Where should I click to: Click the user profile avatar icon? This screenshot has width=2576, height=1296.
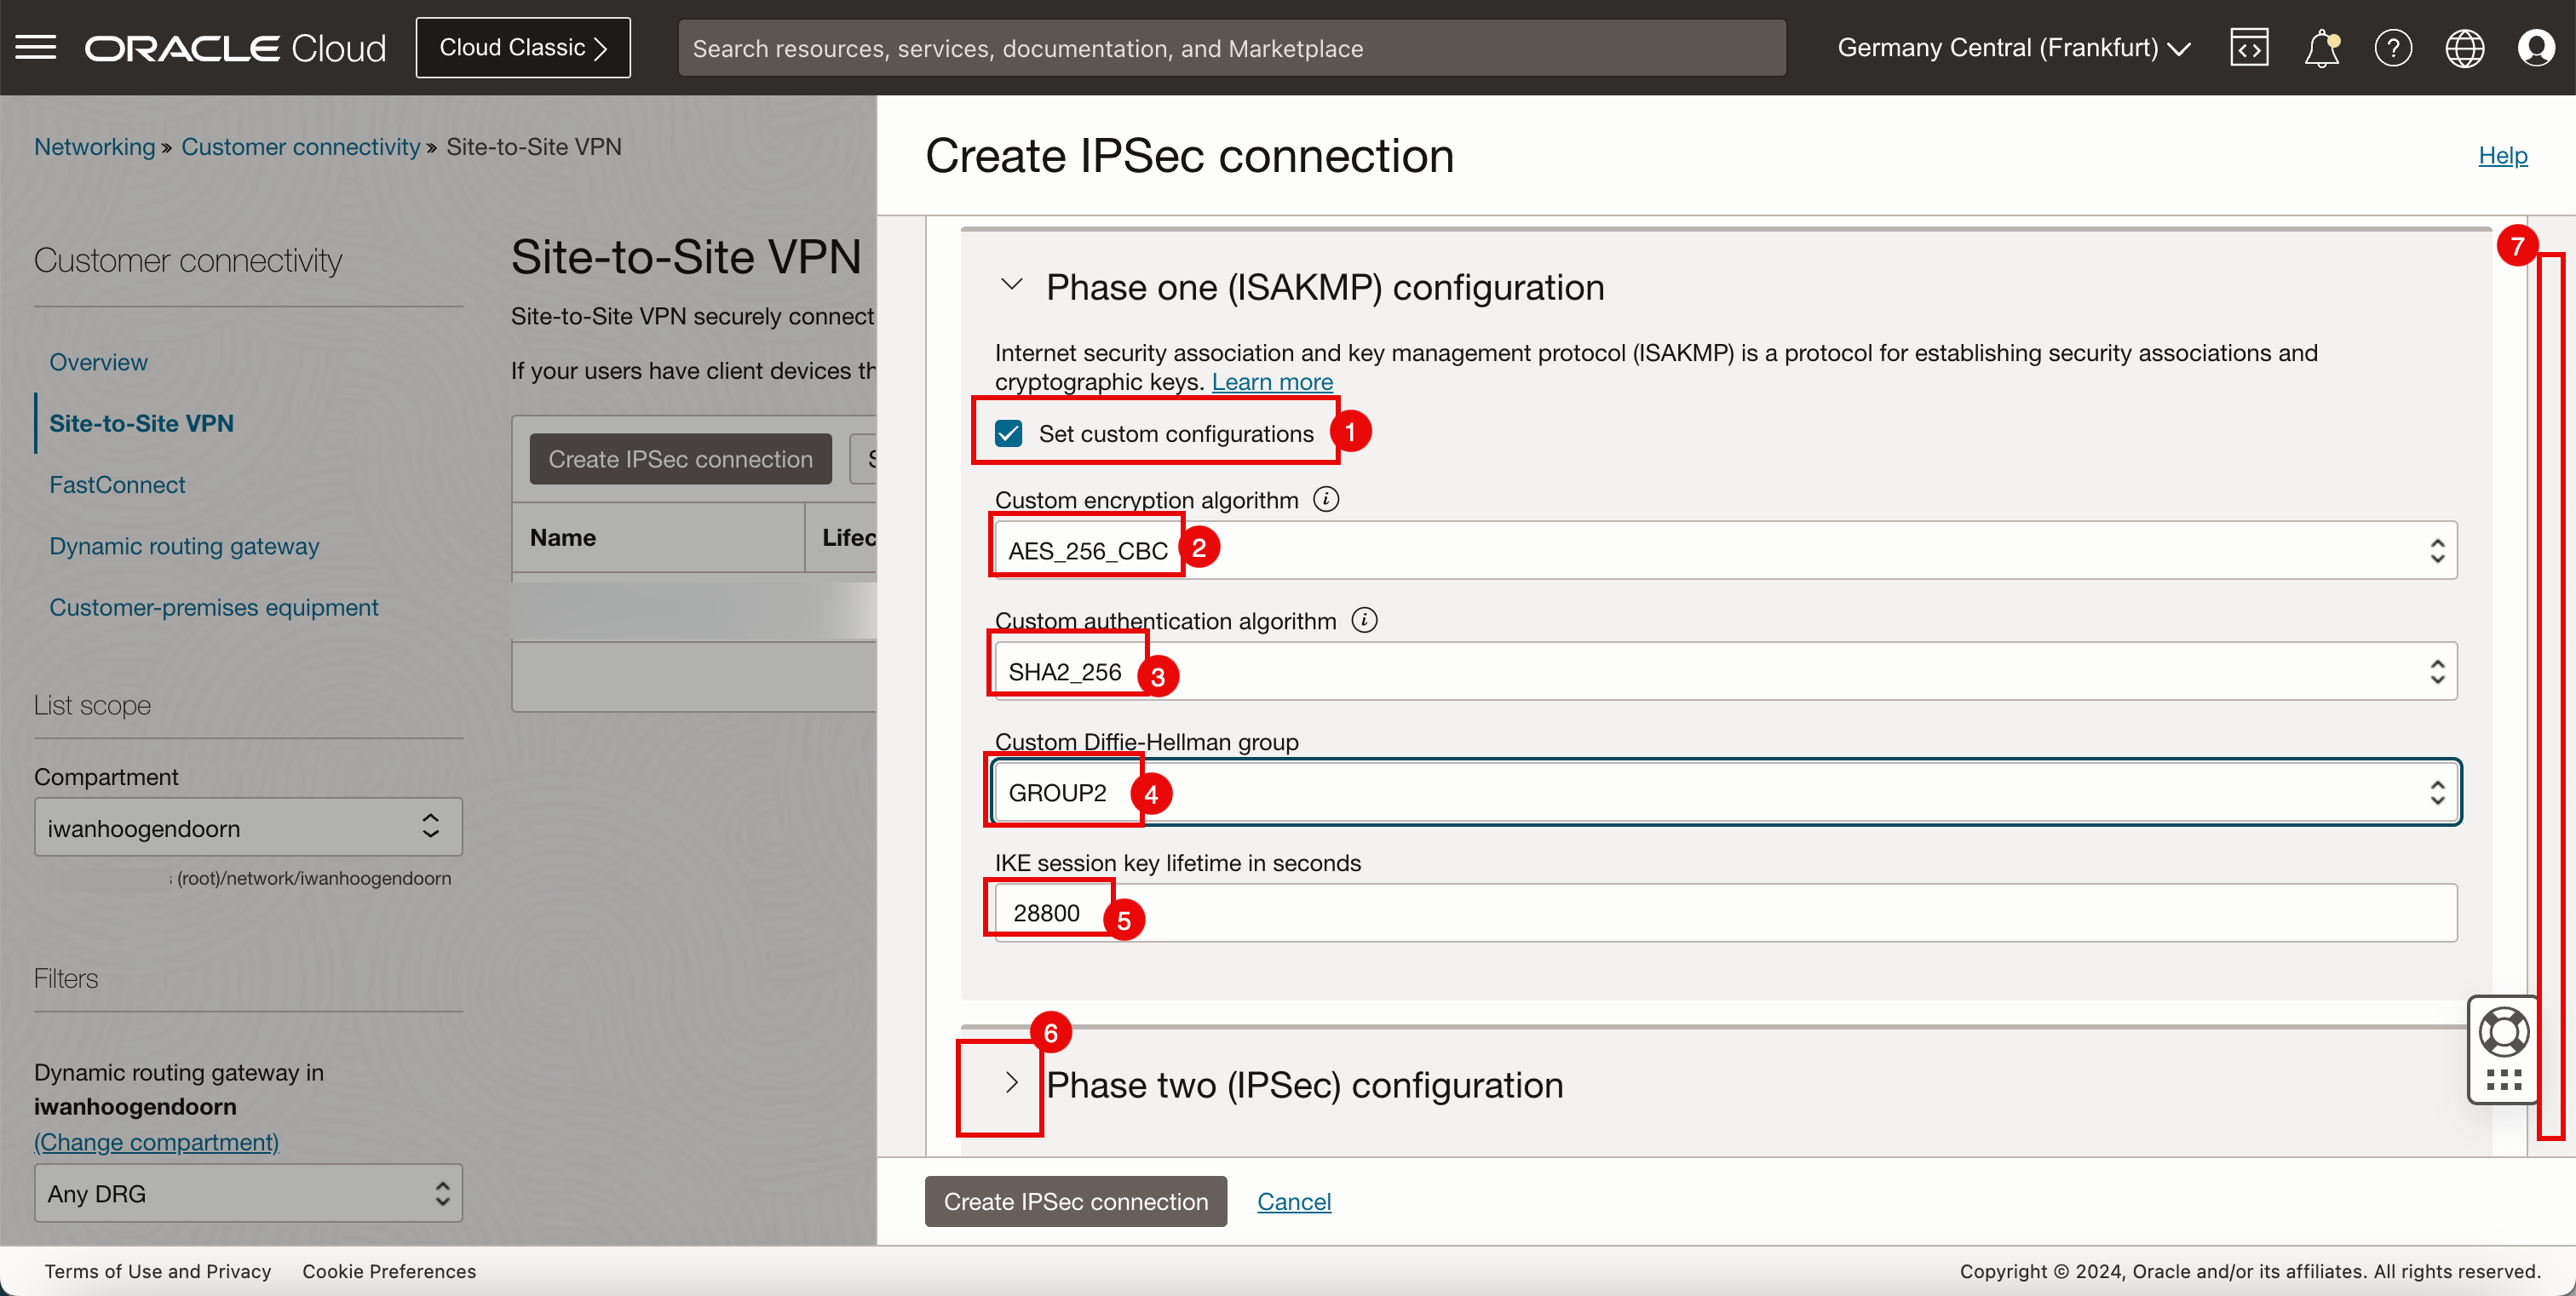(x=2536, y=46)
